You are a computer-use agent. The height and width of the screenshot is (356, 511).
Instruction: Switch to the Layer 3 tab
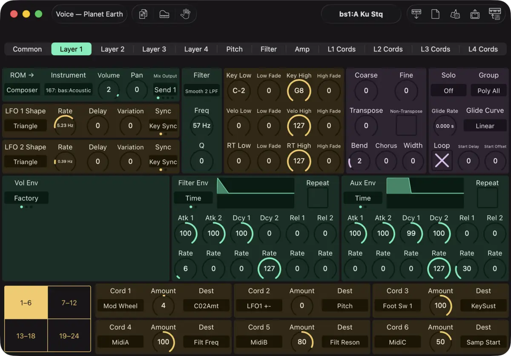pos(154,49)
